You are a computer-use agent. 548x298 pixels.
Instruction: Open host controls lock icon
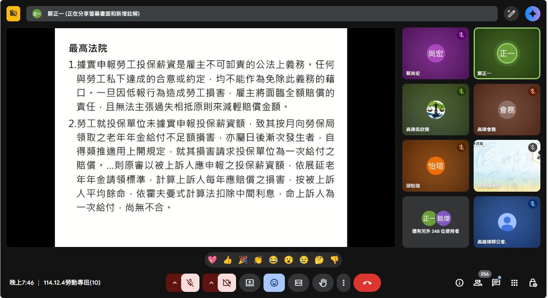coord(533,283)
